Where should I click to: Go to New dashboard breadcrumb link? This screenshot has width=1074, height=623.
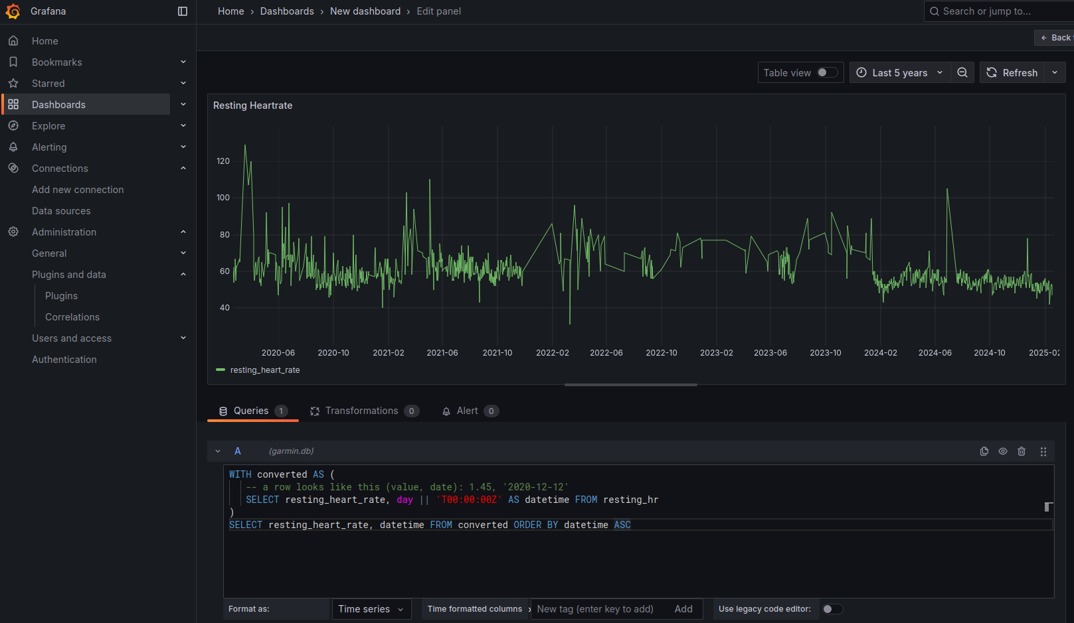pos(365,11)
